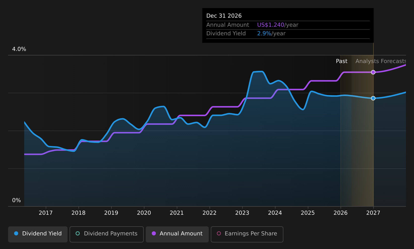The width and height of the screenshot is (414, 249).
Task: Toggle the Annual Amount legend series
Action: tap(177, 234)
